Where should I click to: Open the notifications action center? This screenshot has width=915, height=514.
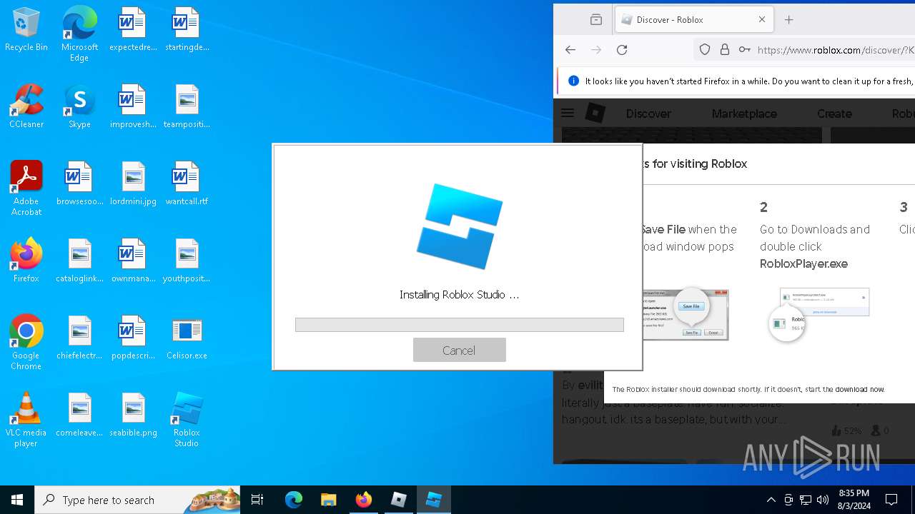(891, 500)
